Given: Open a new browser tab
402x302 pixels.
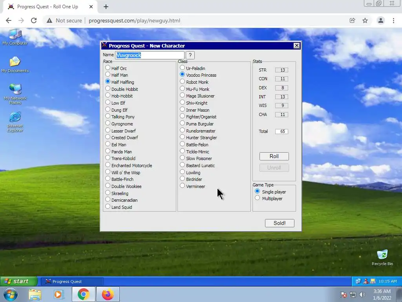Looking at the screenshot, I should 106,7.
